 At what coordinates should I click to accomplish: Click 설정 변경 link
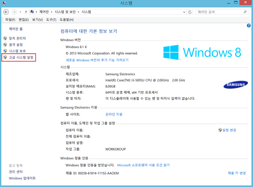pyautogui.click(x=229, y=130)
